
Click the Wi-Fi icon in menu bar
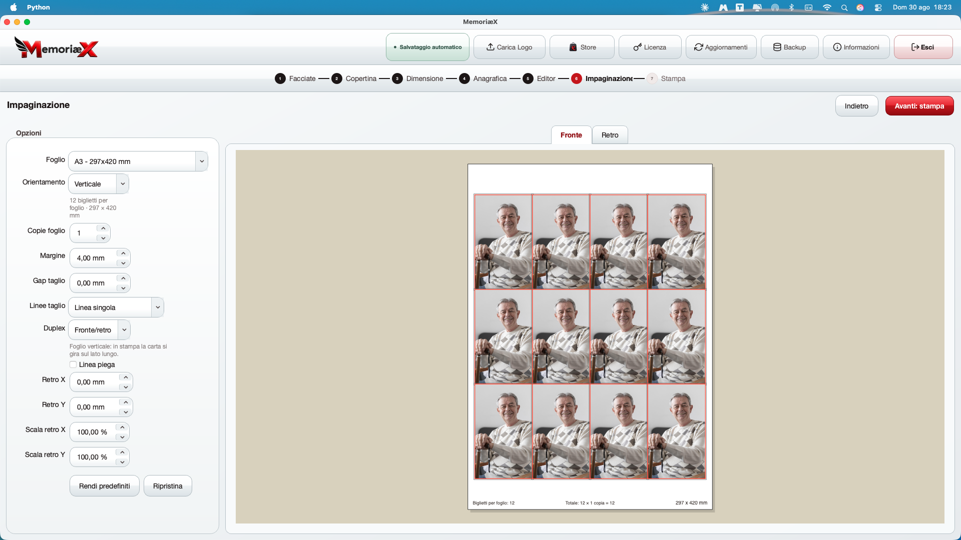tap(827, 7)
